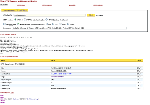This screenshot has width=150, height=105.
Task: Click the View HTTP Request and Response Header title
Action: [x=18, y=1]
